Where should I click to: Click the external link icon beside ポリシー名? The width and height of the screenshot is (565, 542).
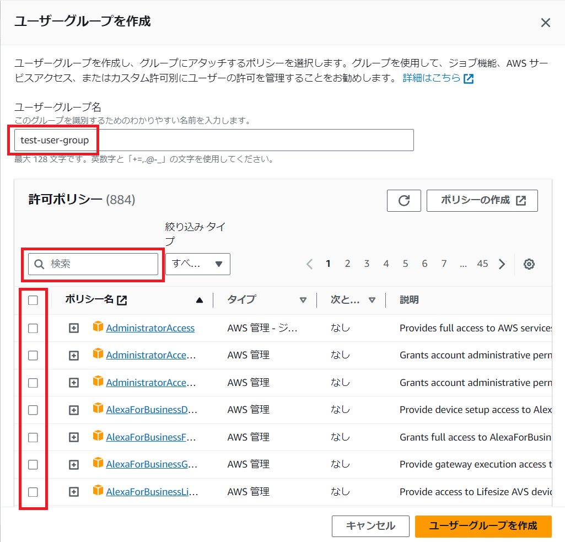(x=122, y=300)
